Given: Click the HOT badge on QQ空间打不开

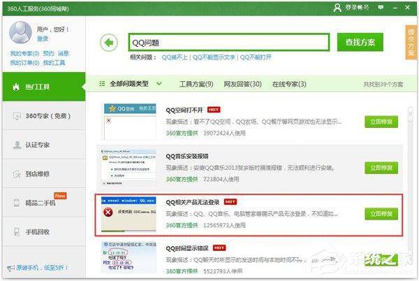Looking at the screenshot, I should (214, 110).
